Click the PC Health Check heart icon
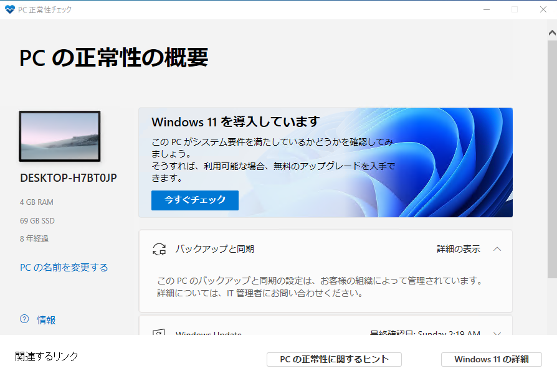This screenshot has height=376, width=557. pyautogui.click(x=9, y=9)
